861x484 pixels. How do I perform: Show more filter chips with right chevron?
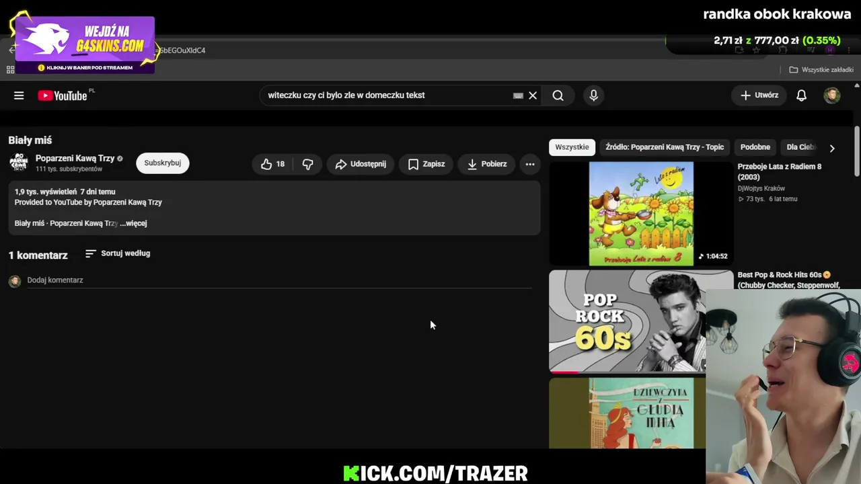832,148
